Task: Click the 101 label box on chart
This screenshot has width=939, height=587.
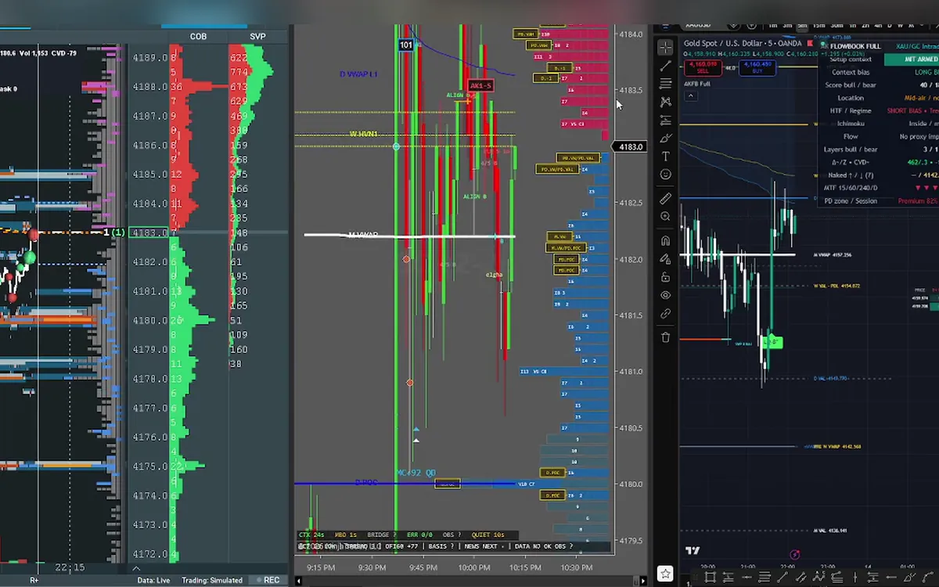Action: [405, 45]
